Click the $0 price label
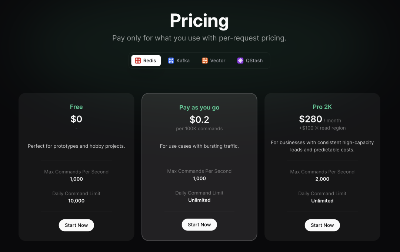Viewport: 400px width, 252px height. [x=76, y=119]
